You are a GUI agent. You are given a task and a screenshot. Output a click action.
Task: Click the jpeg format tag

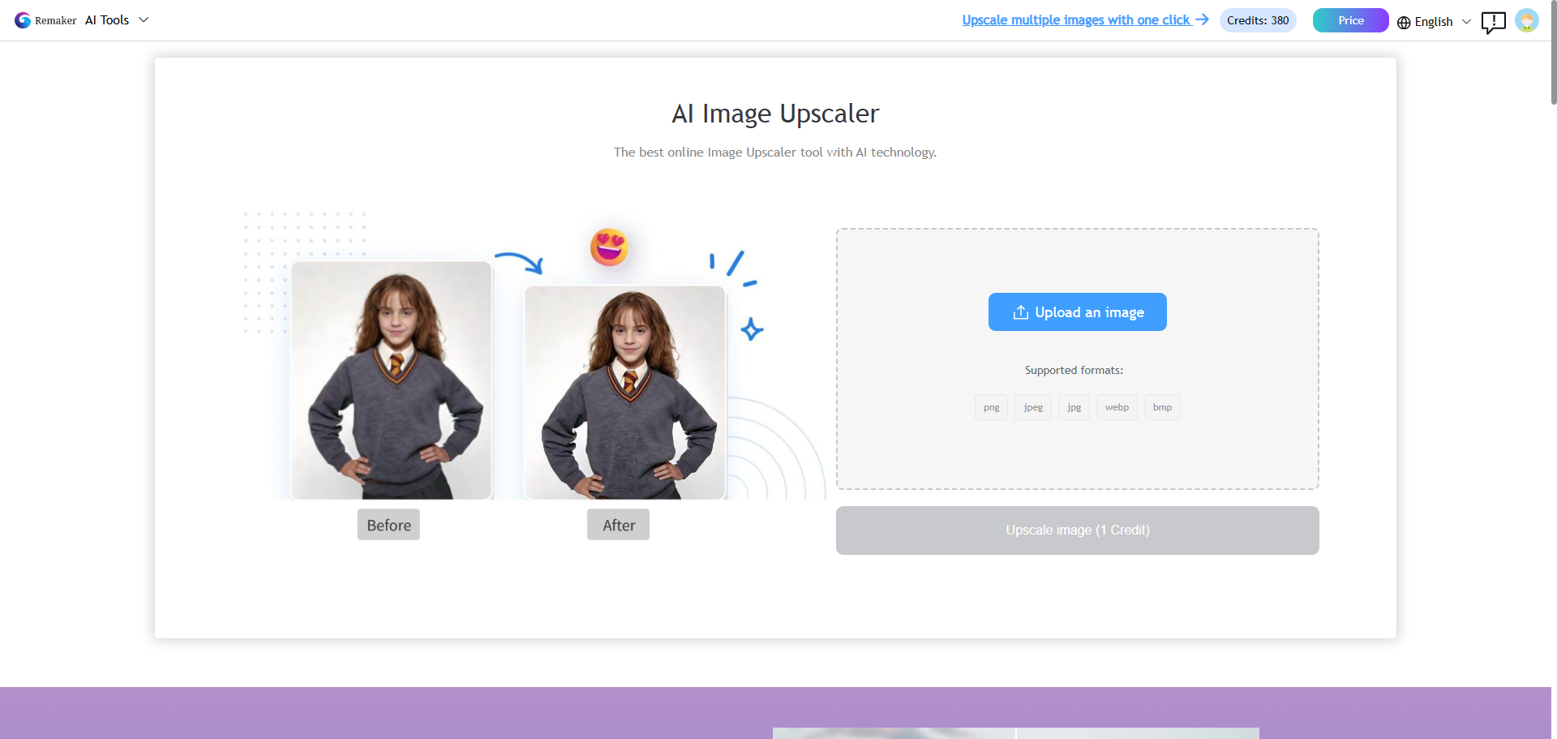tap(1033, 407)
